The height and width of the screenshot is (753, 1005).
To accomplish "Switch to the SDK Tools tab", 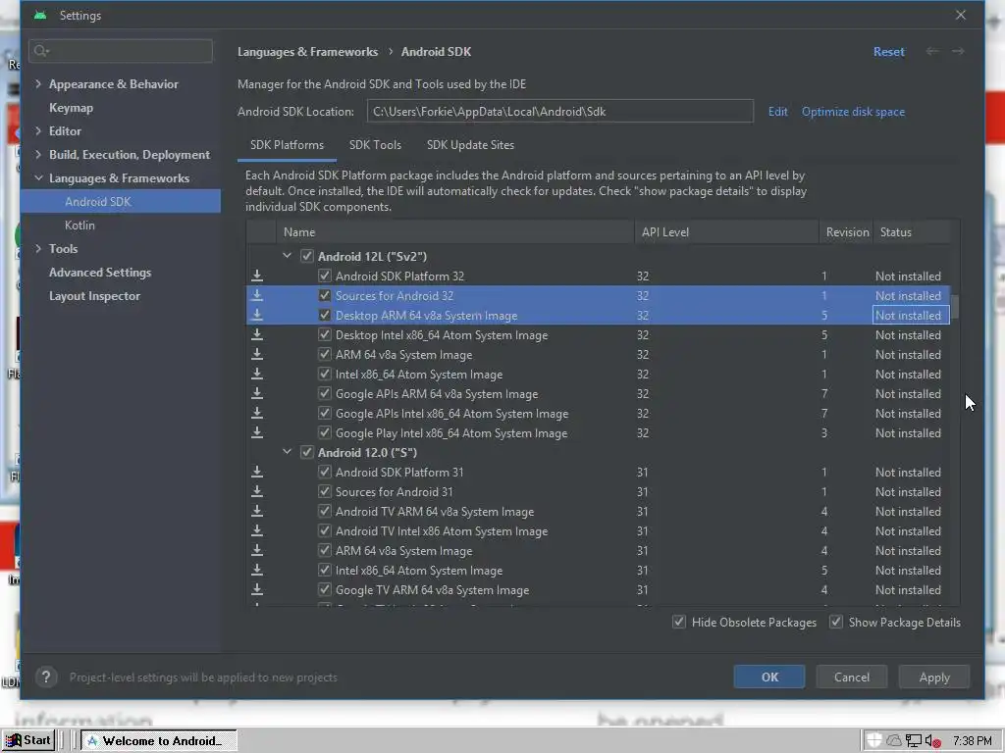I will click(x=375, y=145).
